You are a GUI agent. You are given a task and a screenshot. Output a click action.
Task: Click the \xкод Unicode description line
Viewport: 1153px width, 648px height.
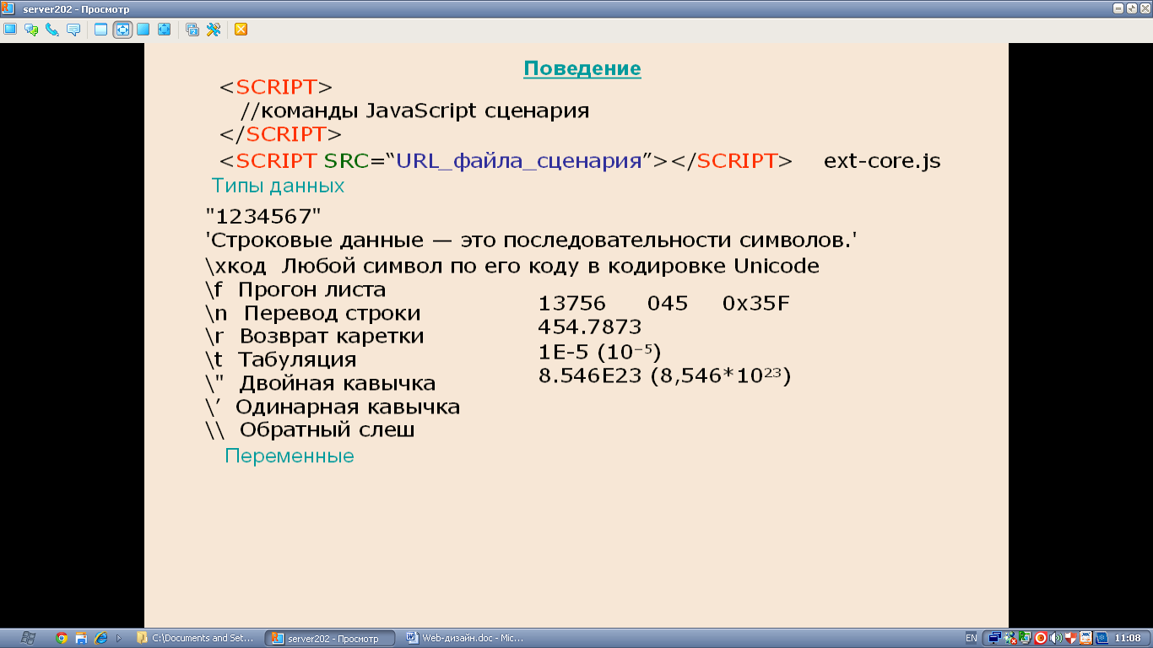pyautogui.click(x=512, y=266)
